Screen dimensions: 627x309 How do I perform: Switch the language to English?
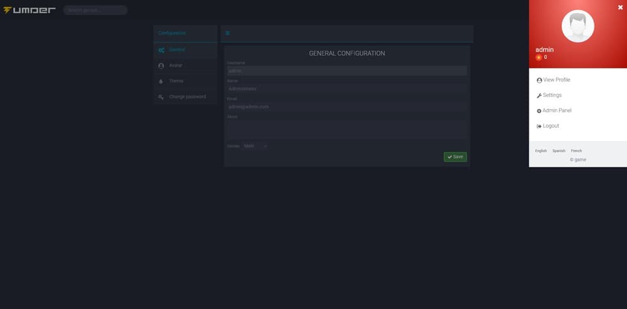[x=540, y=151]
